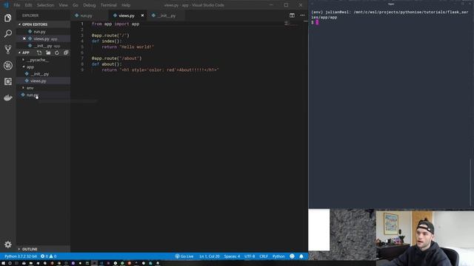This screenshot has height=266, width=474.
Task: Close views.py in Open Editors list
Action: coord(24,38)
